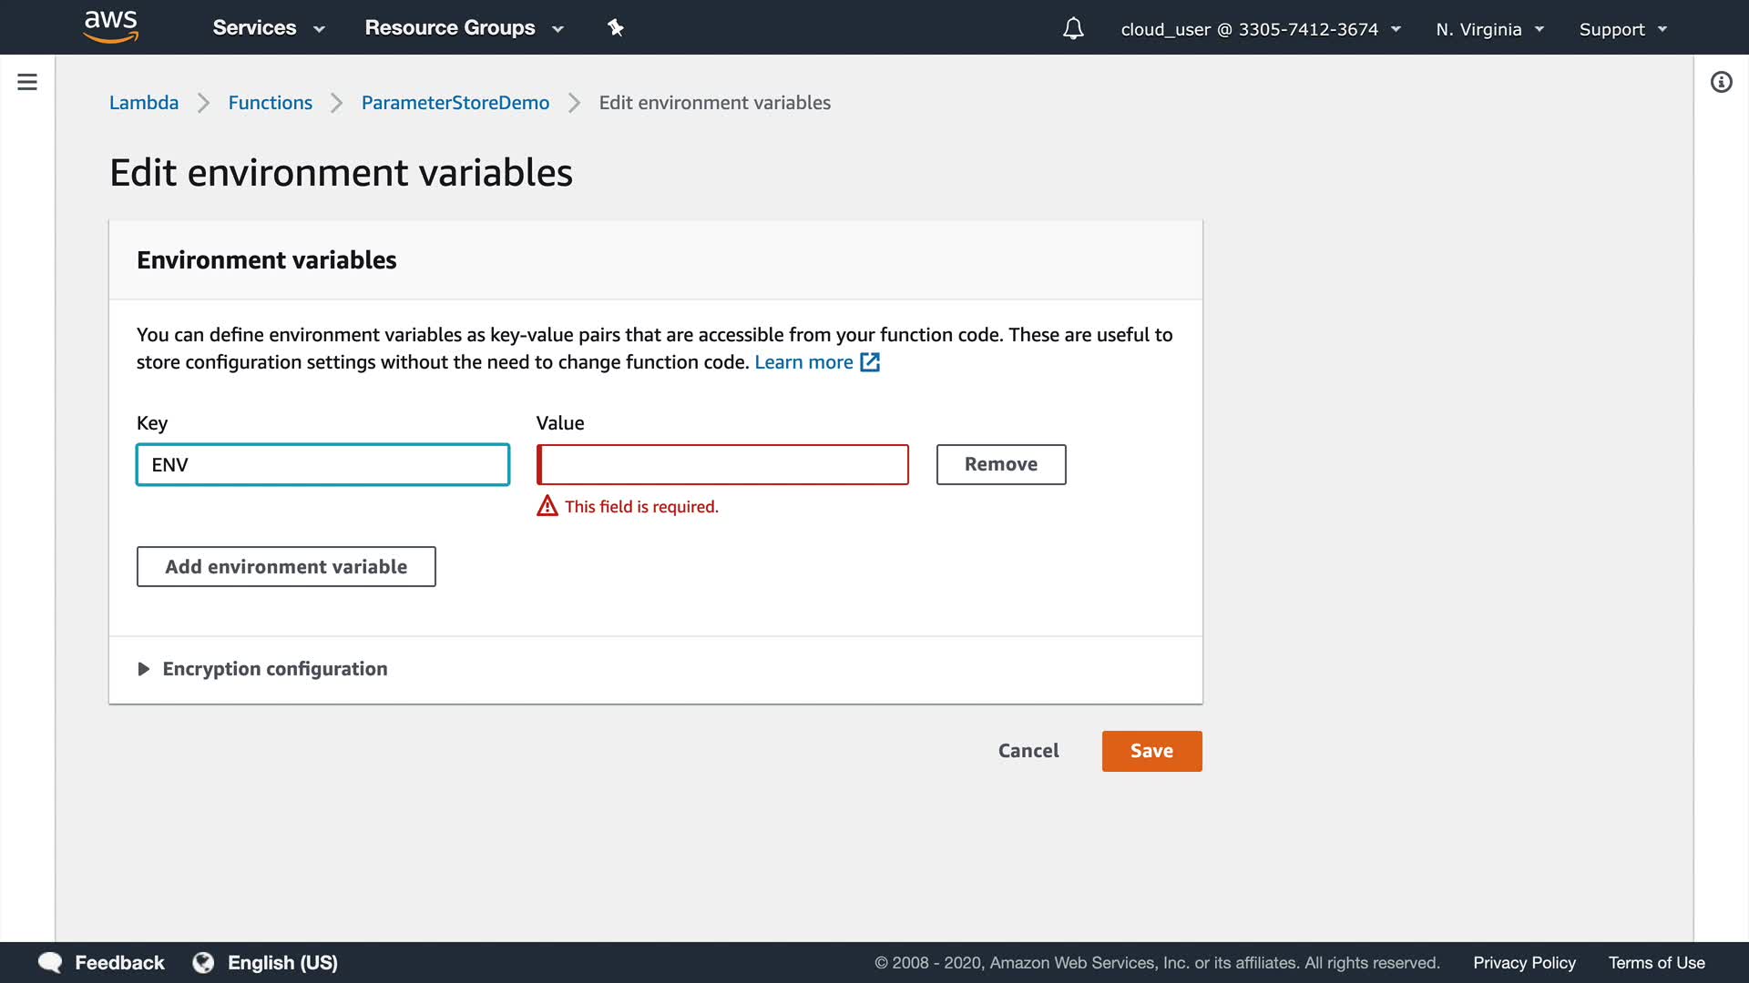Click the info panel icon at right
The height and width of the screenshot is (983, 1749).
(1721, 83)
